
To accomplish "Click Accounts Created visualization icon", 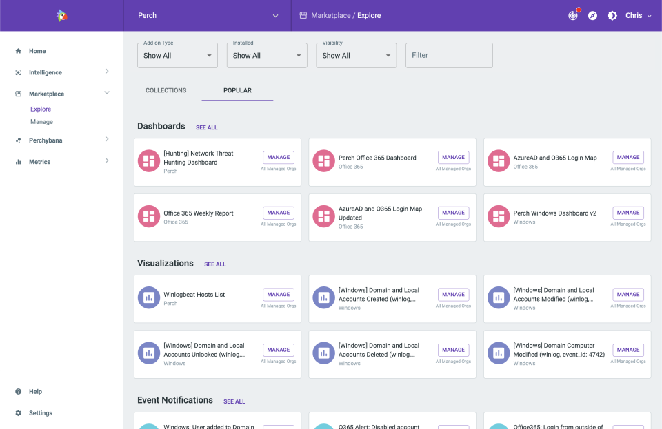I will (324, 298).
